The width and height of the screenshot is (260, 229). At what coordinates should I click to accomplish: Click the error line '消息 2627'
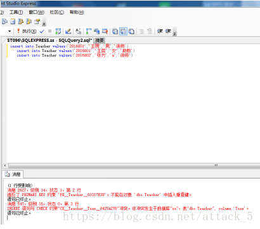[44, 190]
